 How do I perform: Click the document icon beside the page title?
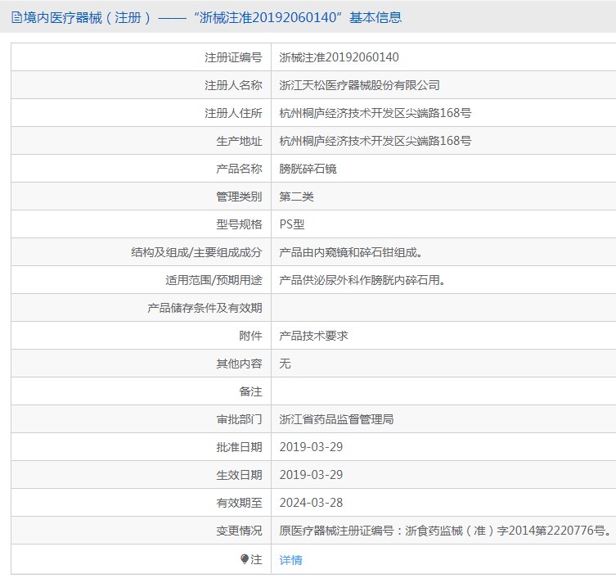tap(16, 18)
